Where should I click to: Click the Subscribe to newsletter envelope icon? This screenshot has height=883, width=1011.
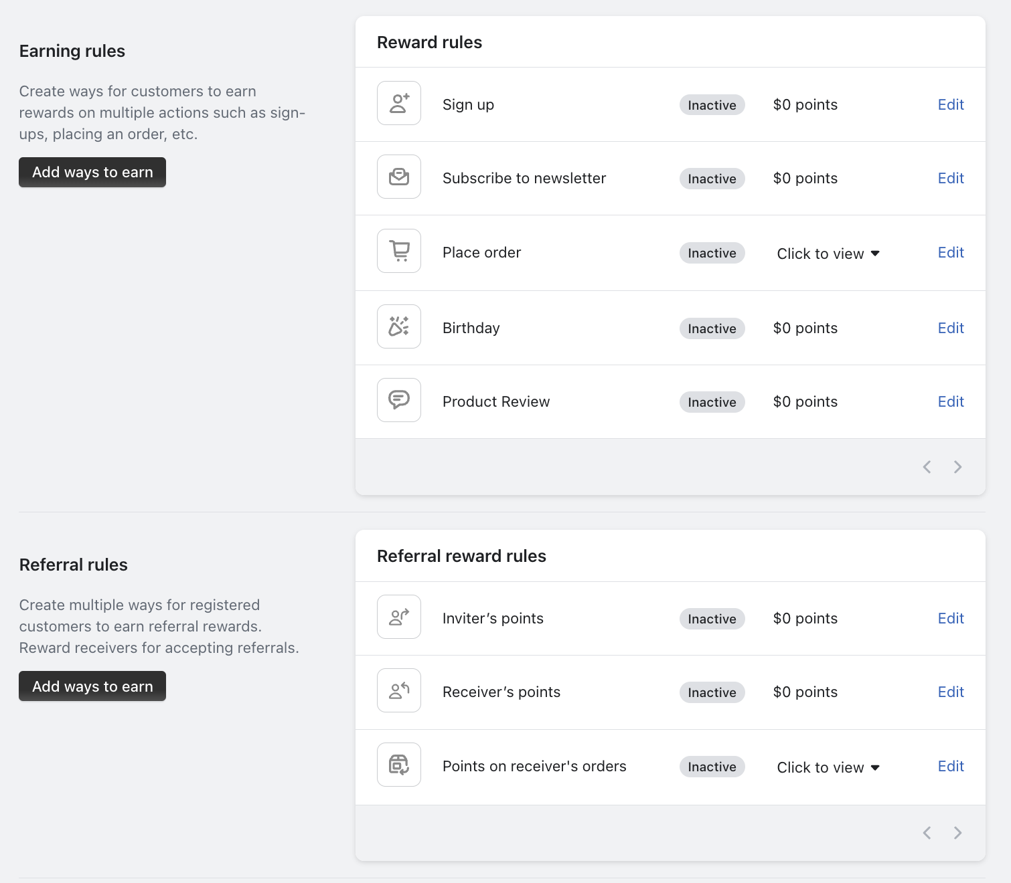pyautogui.click(x=399, y=177)
